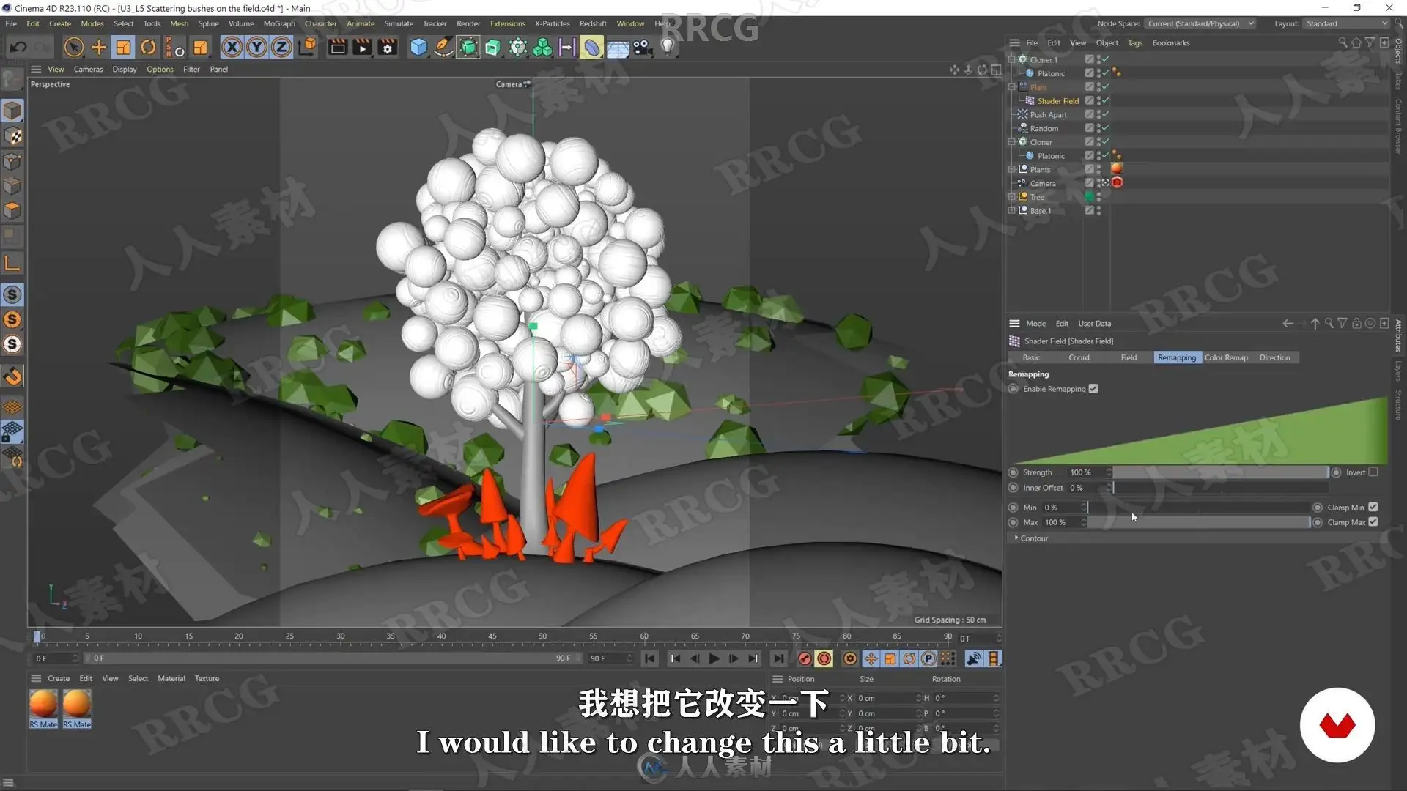Viewport: 1407px width, 791px height.
Task: Toggle the Enable Remapping checkbox
Action: click(1093, 389)
